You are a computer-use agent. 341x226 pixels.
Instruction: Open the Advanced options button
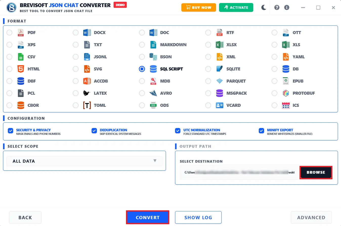(311, 217)
